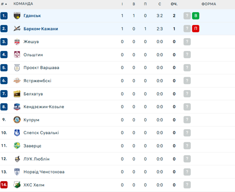Screen dimensions: 235x192
Task: Sort standings by ОЧ. points column
Action: 174,4
